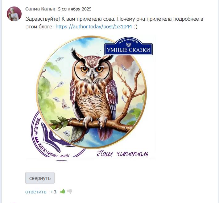Click the owl's talons gripping the branch
219x203 pixels.
coord(93,121)
